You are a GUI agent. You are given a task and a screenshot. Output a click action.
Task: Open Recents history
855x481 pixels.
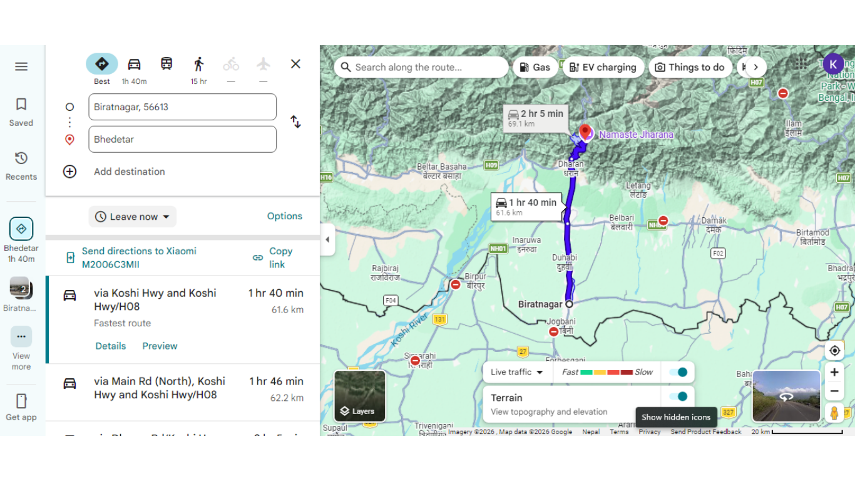click(x=21, y=166)
